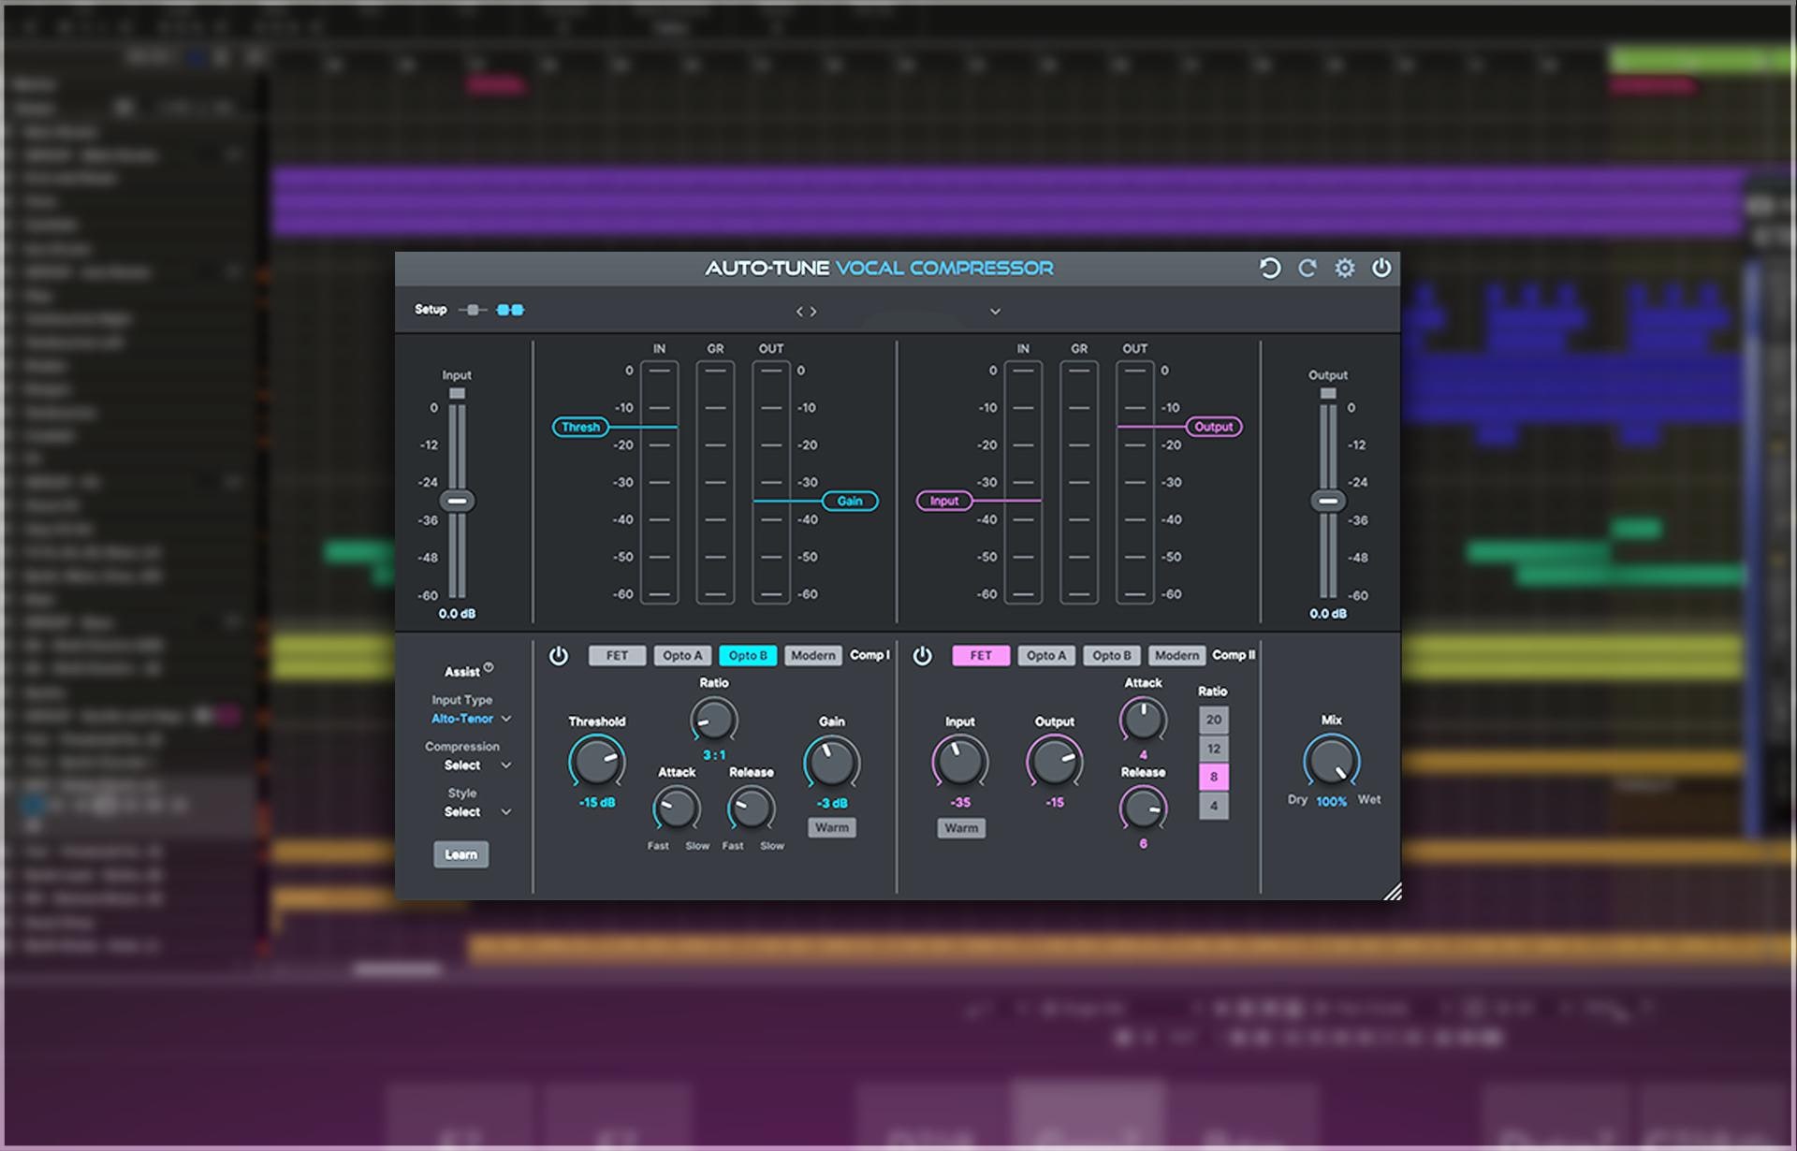
Task: Click the window resize grip corner
Action: click(1393, 891)
